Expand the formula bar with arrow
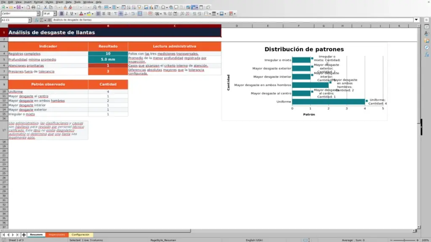431x242 pixels. point(416,20)
